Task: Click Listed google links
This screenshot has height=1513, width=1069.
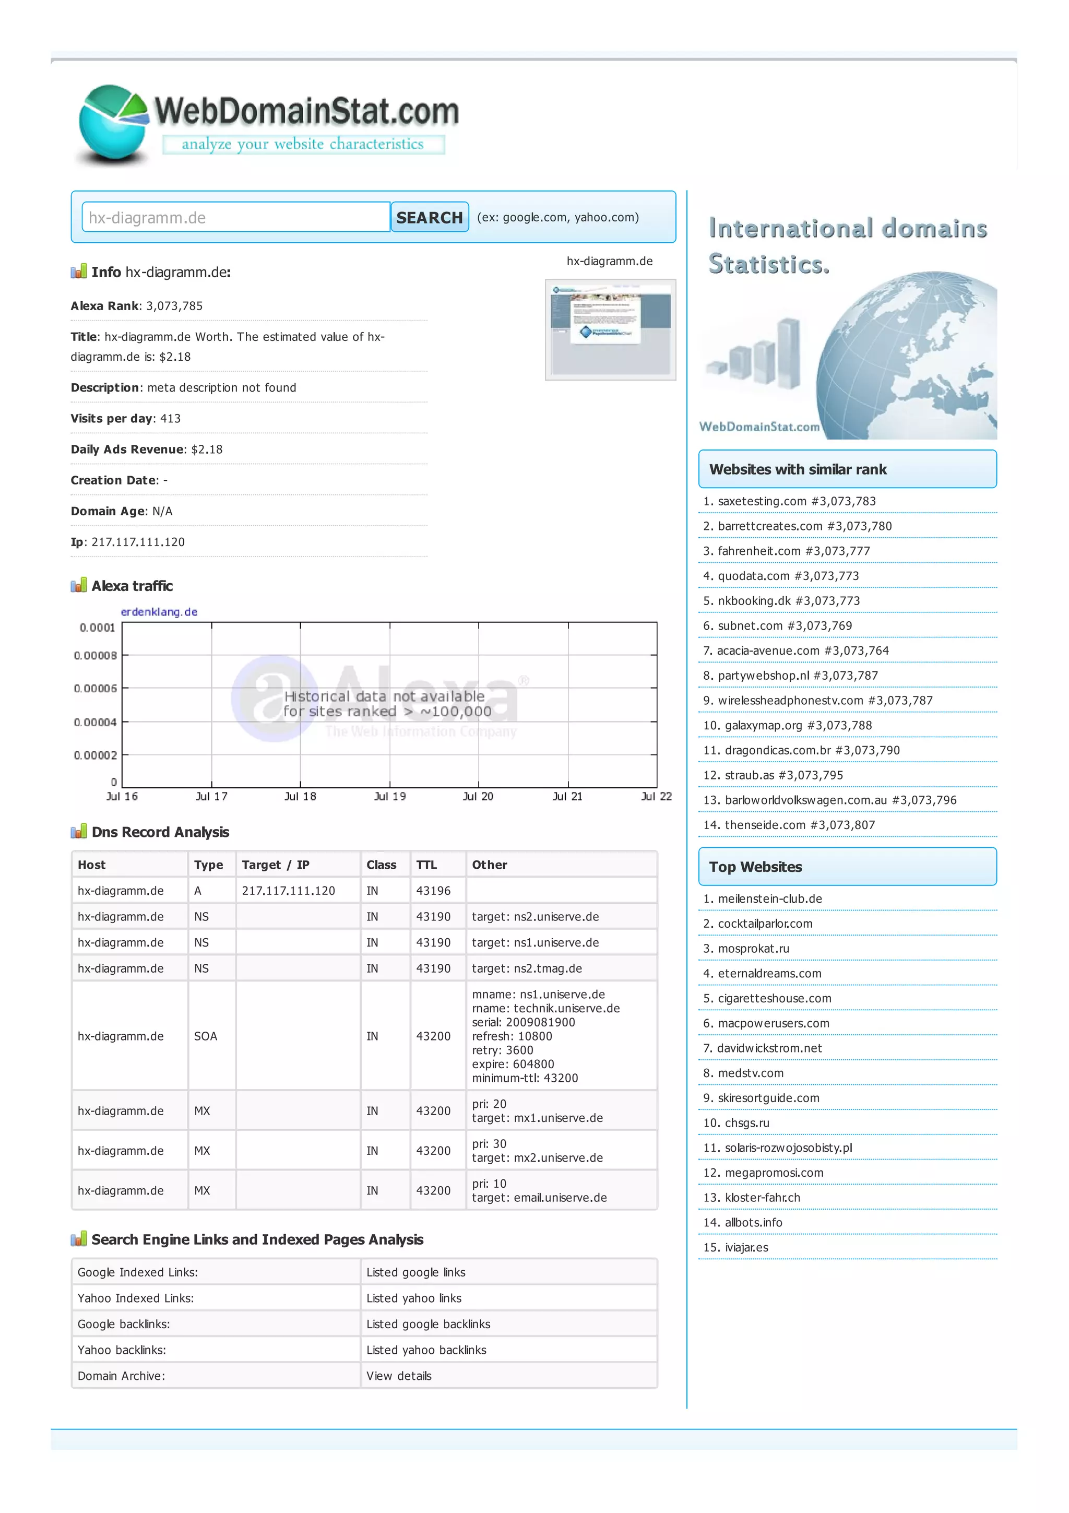Action: (x=415, y=1272)
